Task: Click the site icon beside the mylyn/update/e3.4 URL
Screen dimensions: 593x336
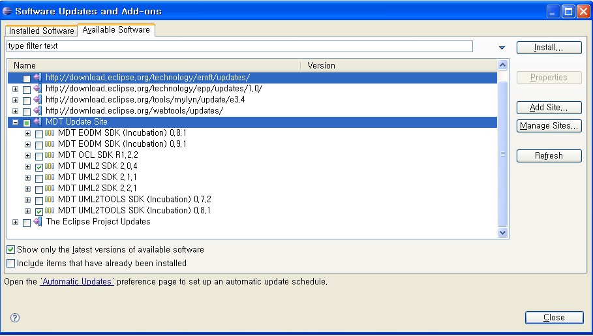Action: (x=37, y=100)
